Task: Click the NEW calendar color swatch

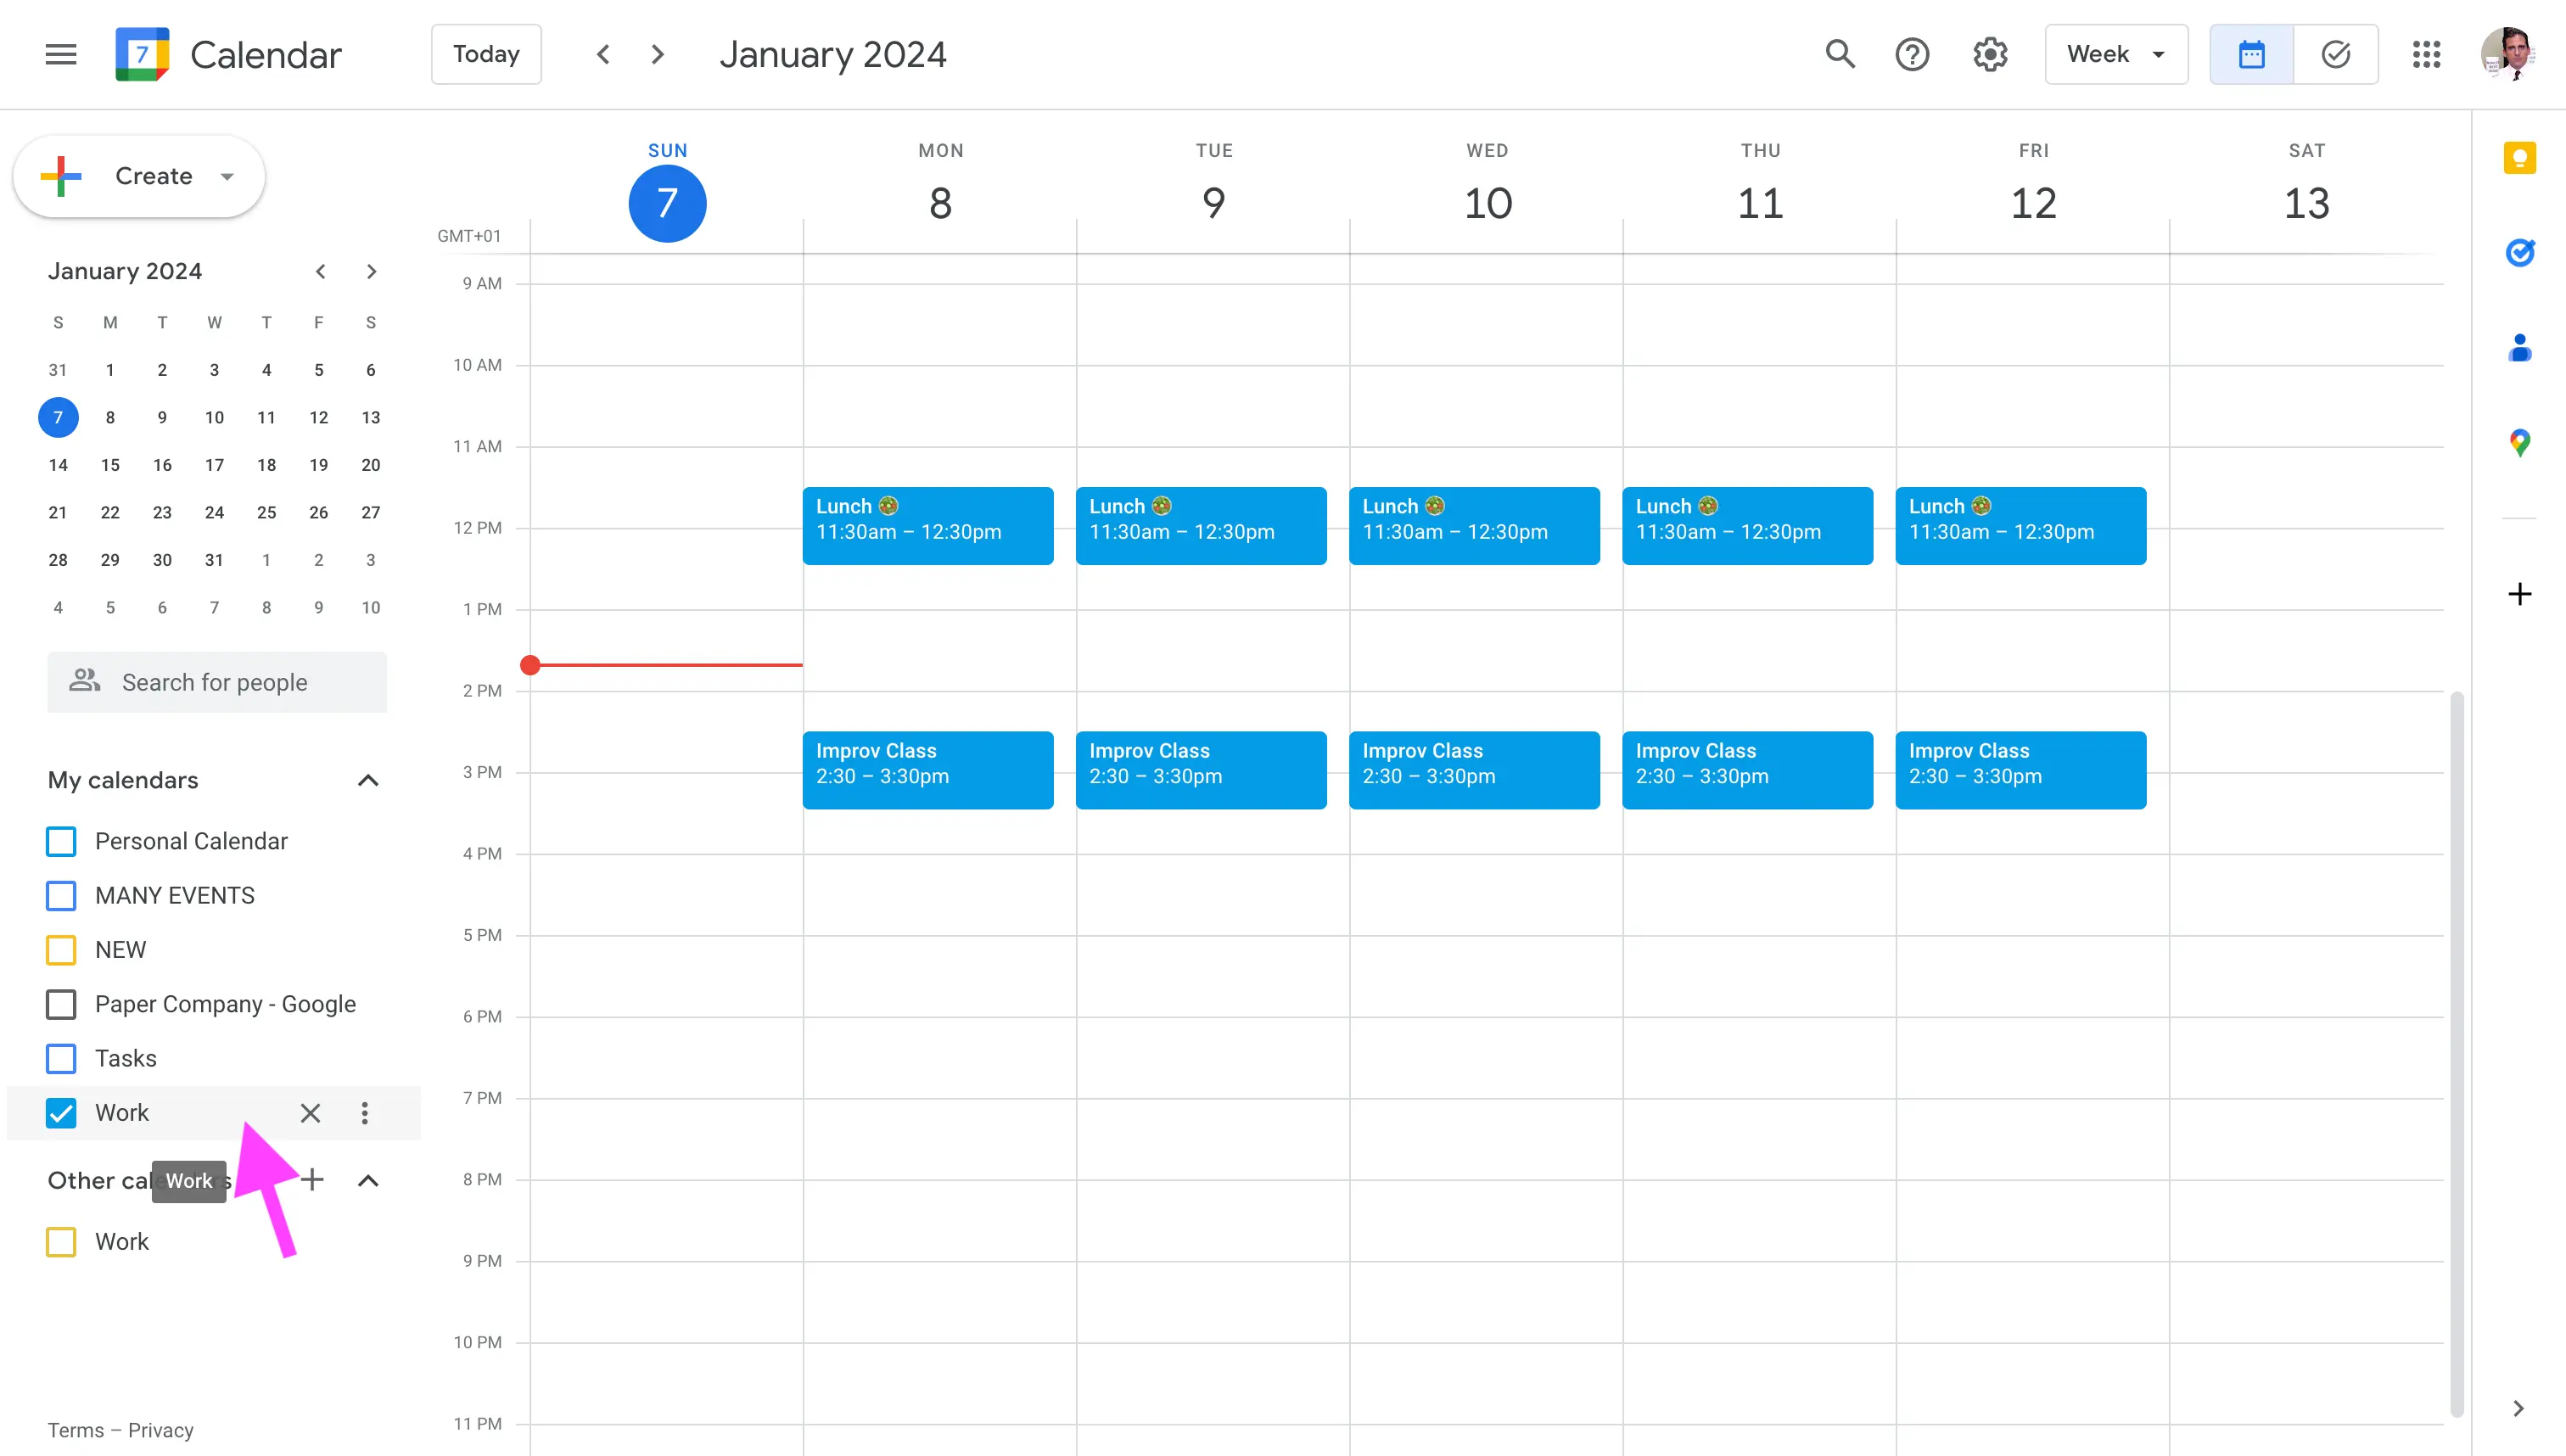Action: [x=64, y=950]
